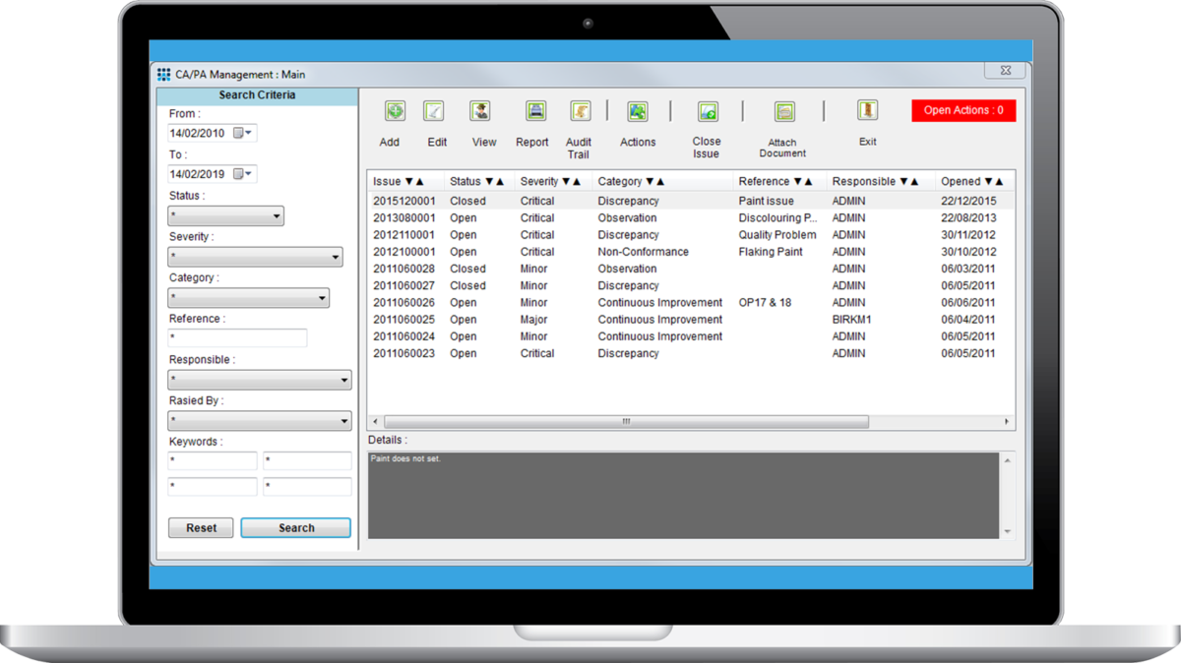The width and height of the screenshot is (1181, 663).
Task: Open the Audit Trail icon
Action: click(581, 111)
